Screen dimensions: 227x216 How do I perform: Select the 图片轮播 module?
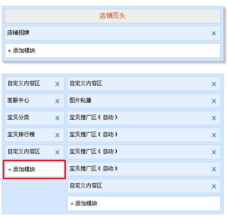(x=144, y=101)
